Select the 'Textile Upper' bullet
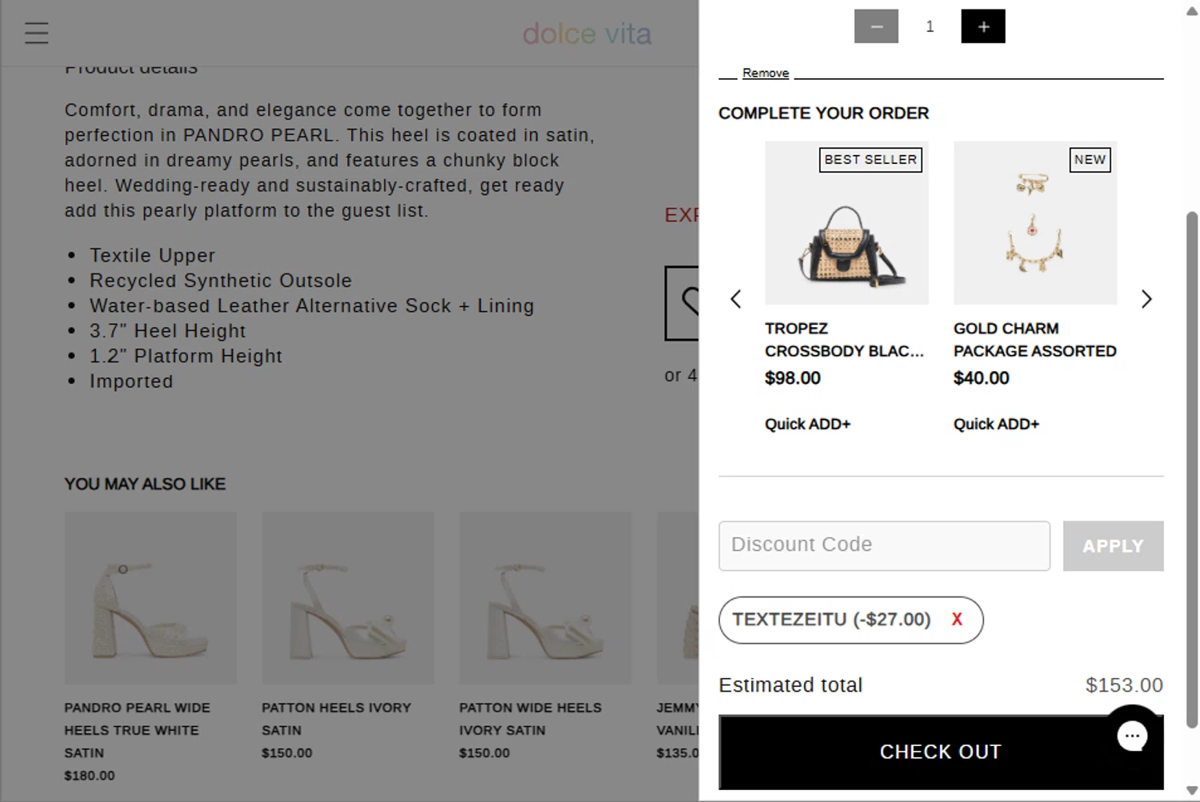The image size is (1200, 802). click(x=152, y=255)
